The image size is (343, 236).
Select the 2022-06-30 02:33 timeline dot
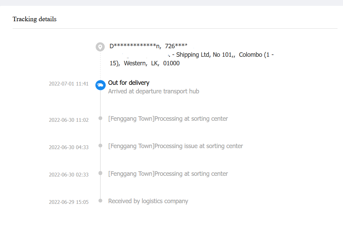click(x=101, y=173)
